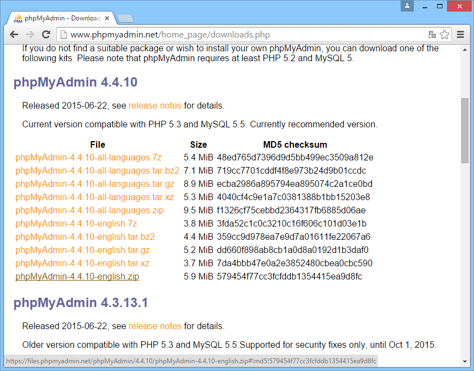Click checksum 4040cf4c9e1a7c0381388b1bb15203e8

click(x=294, y=197)
